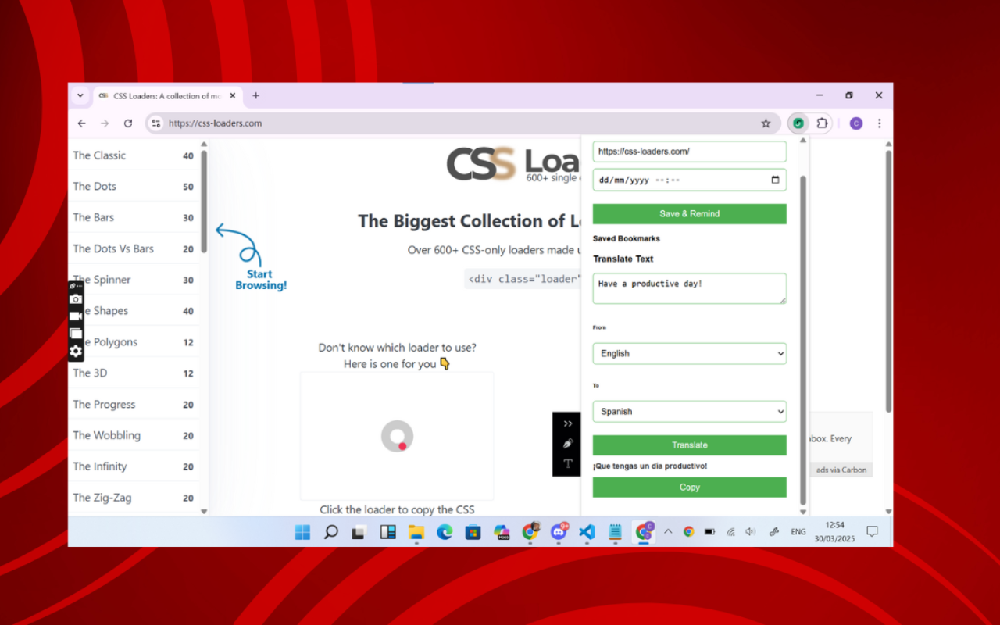
Task: Open notification center icon
Action: [873, 531]
